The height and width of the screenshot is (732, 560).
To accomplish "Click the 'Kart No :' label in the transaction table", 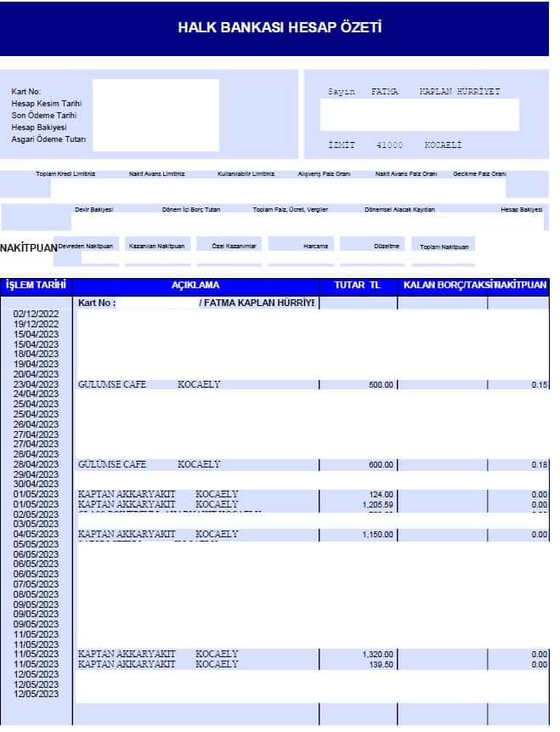I will coord(97,303).
